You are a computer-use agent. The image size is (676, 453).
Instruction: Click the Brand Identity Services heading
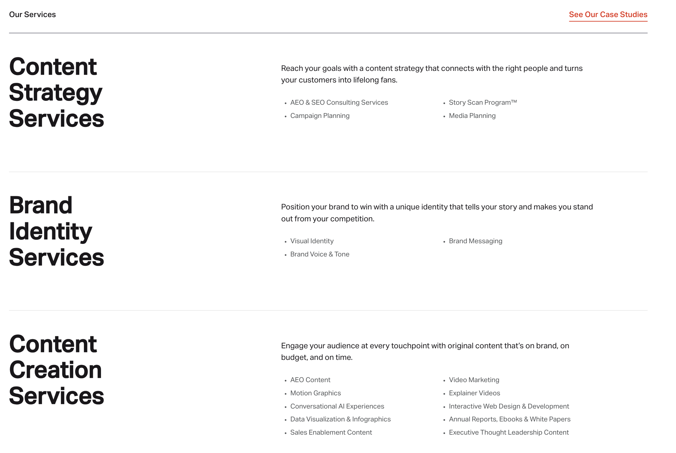pyautogui.click(x=56, y=231)
